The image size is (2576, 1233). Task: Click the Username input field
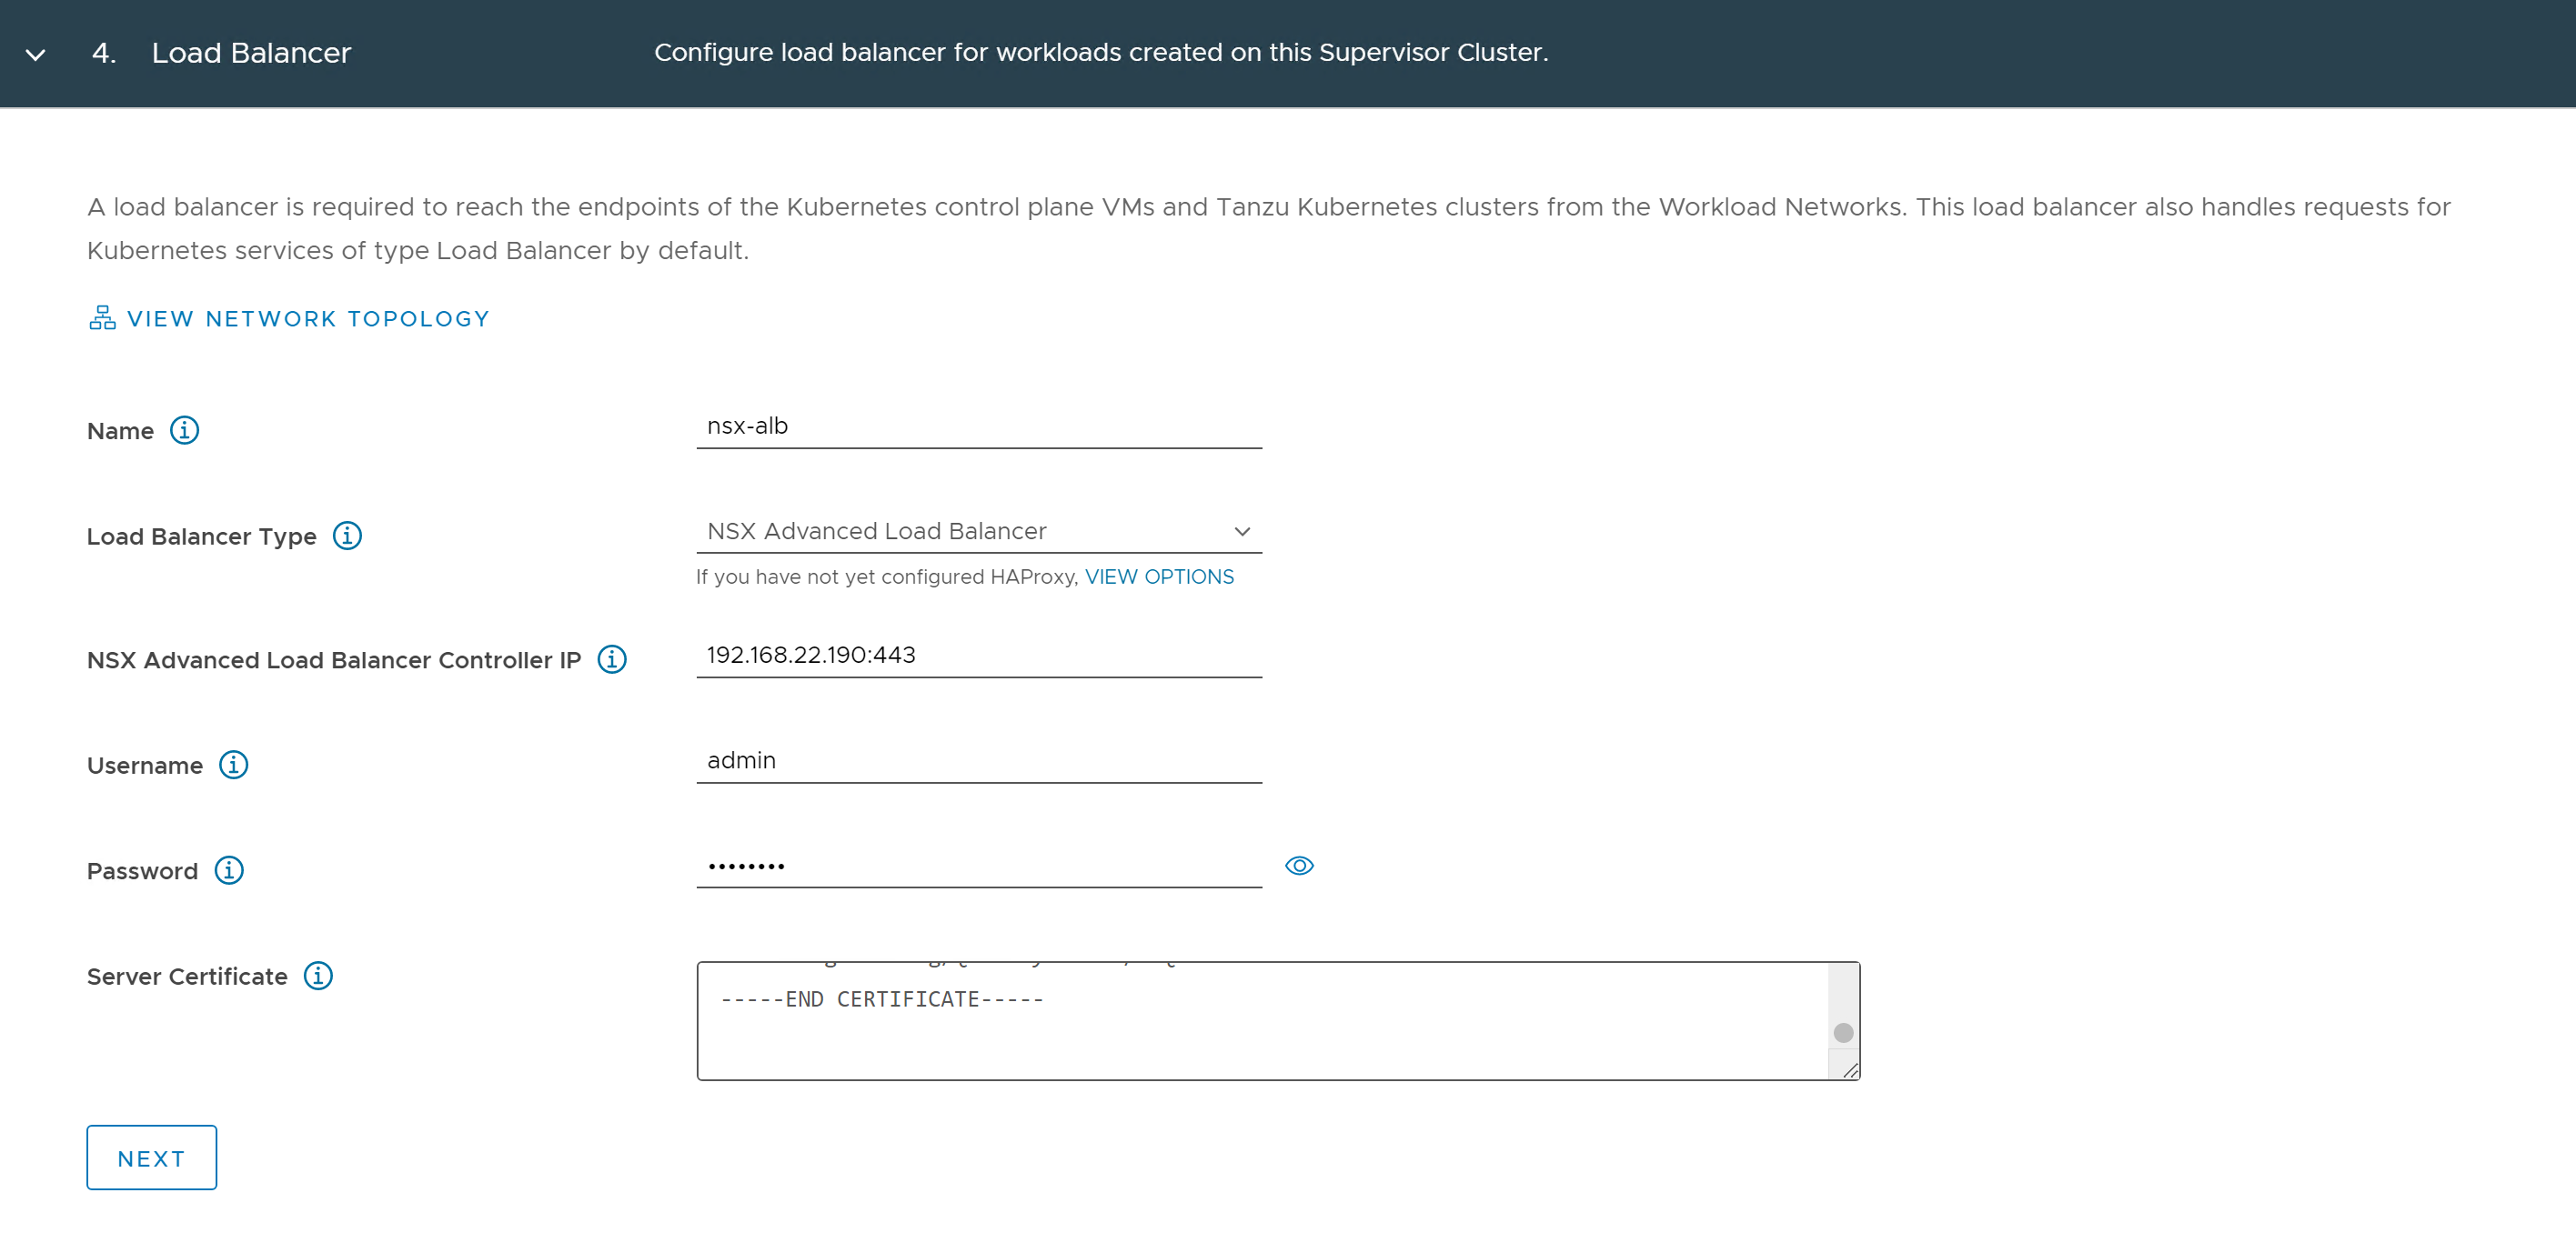coord(978,761)
